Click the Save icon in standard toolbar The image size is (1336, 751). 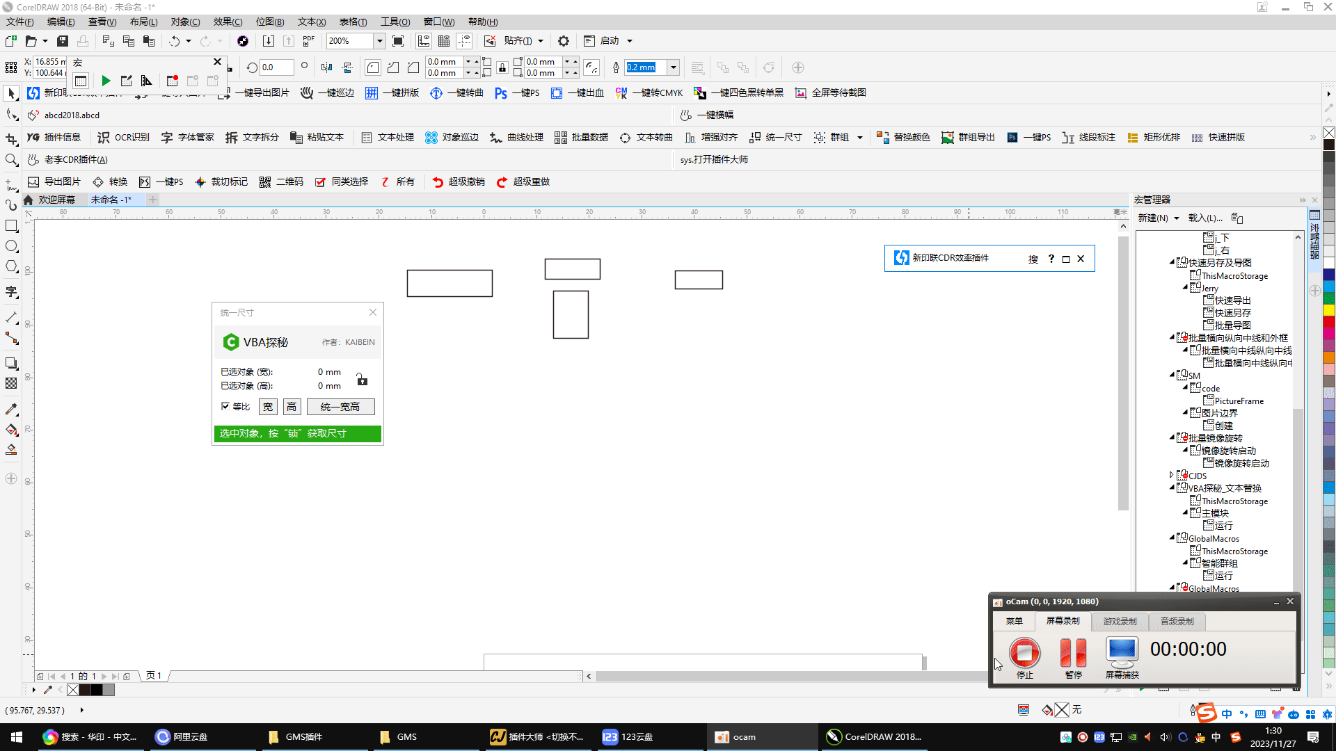(x=63, y=41)
